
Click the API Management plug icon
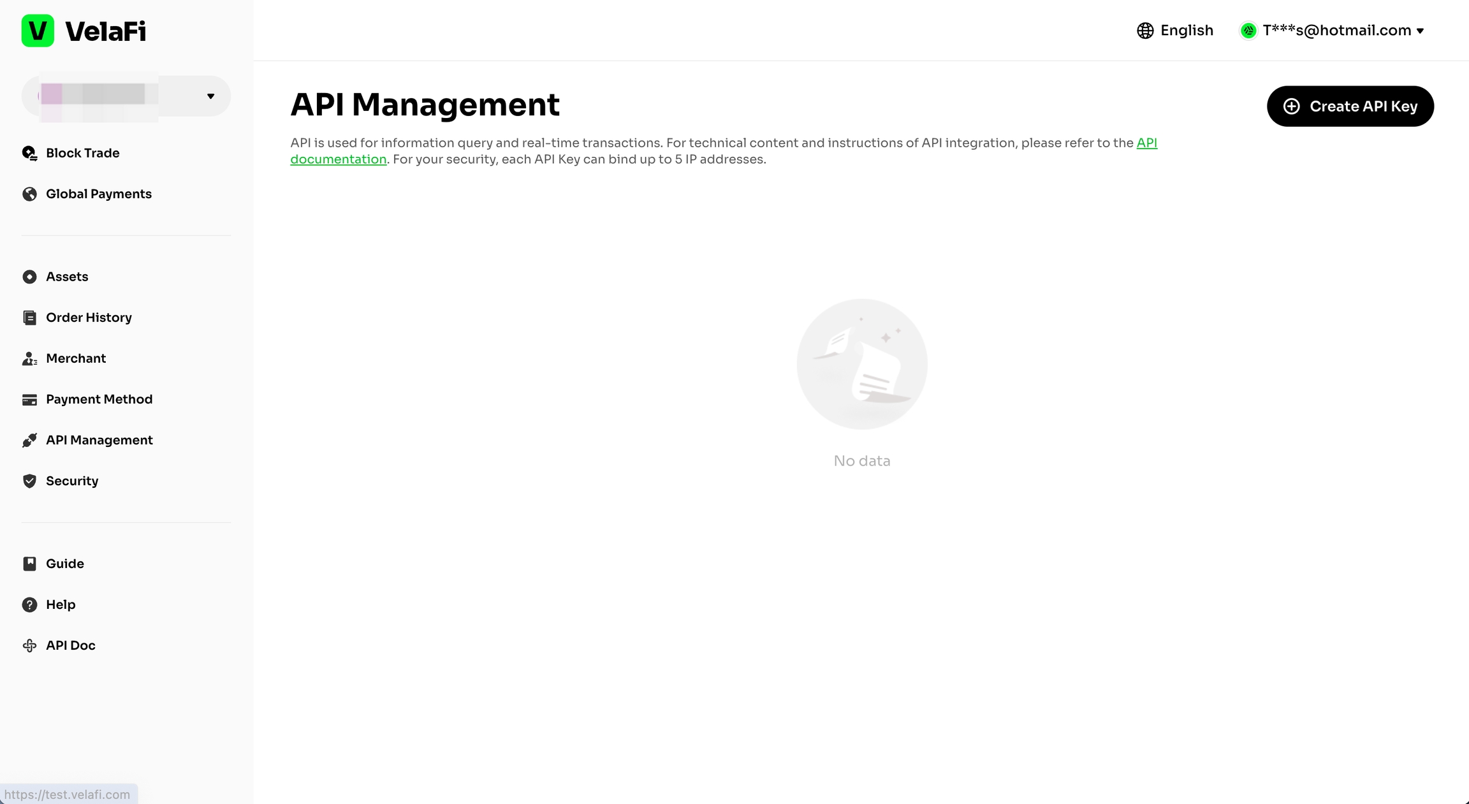tap(29, 441)
